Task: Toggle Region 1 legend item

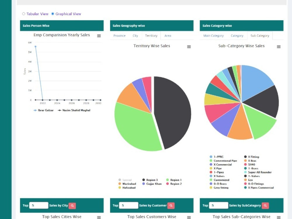Action: (x=174, y=180)
